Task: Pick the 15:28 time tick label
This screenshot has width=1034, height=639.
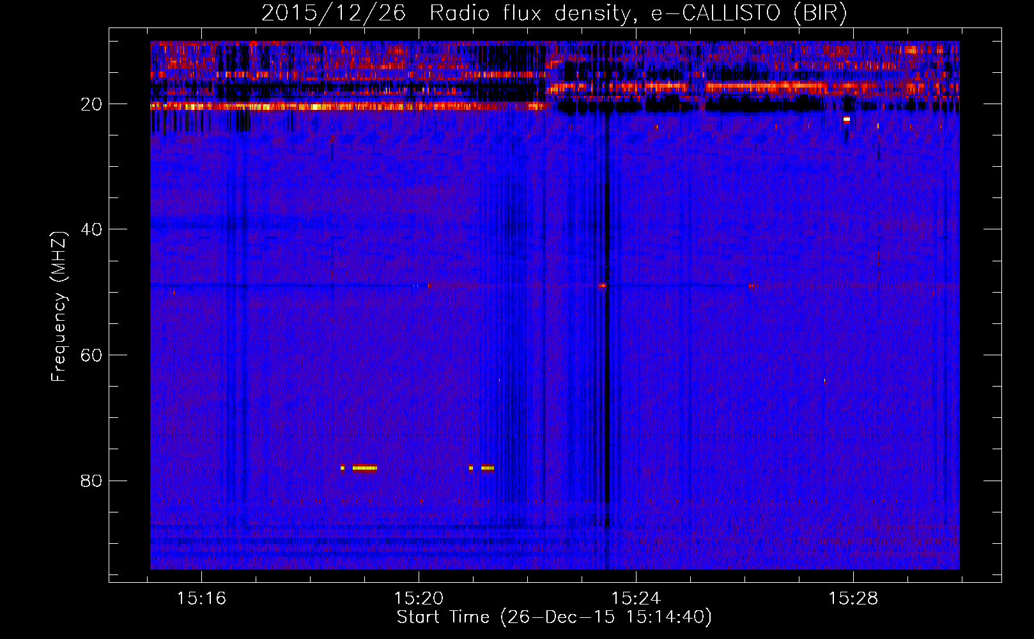Action: pos(853,599)
